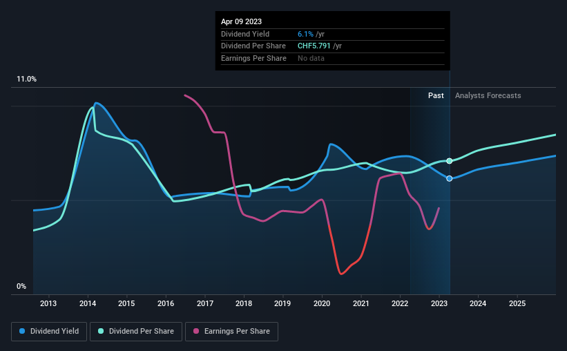This screenshot has height=351, width=567.
Task: Click the tooltip Dividend Per Share row label
Action: (253, 46)
